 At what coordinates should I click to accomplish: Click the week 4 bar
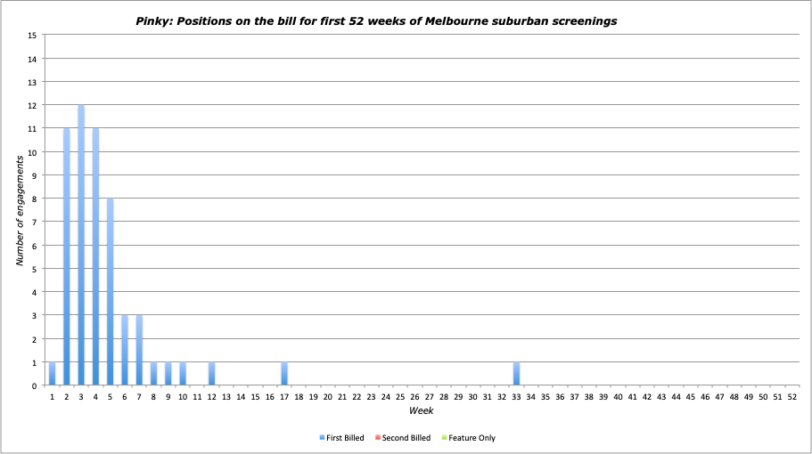tap(95, 256)
